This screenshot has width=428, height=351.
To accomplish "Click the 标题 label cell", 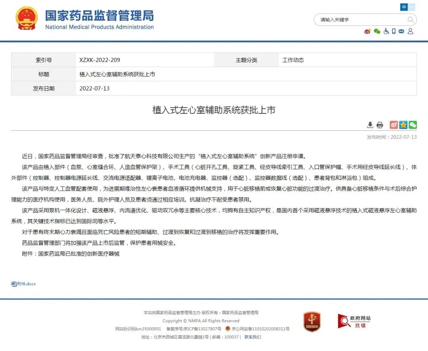I will click(x=44, y=74).
